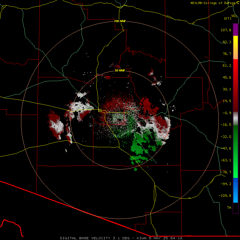Select the -78.7 legend value
240x240 pixels.
pos(226,172)
